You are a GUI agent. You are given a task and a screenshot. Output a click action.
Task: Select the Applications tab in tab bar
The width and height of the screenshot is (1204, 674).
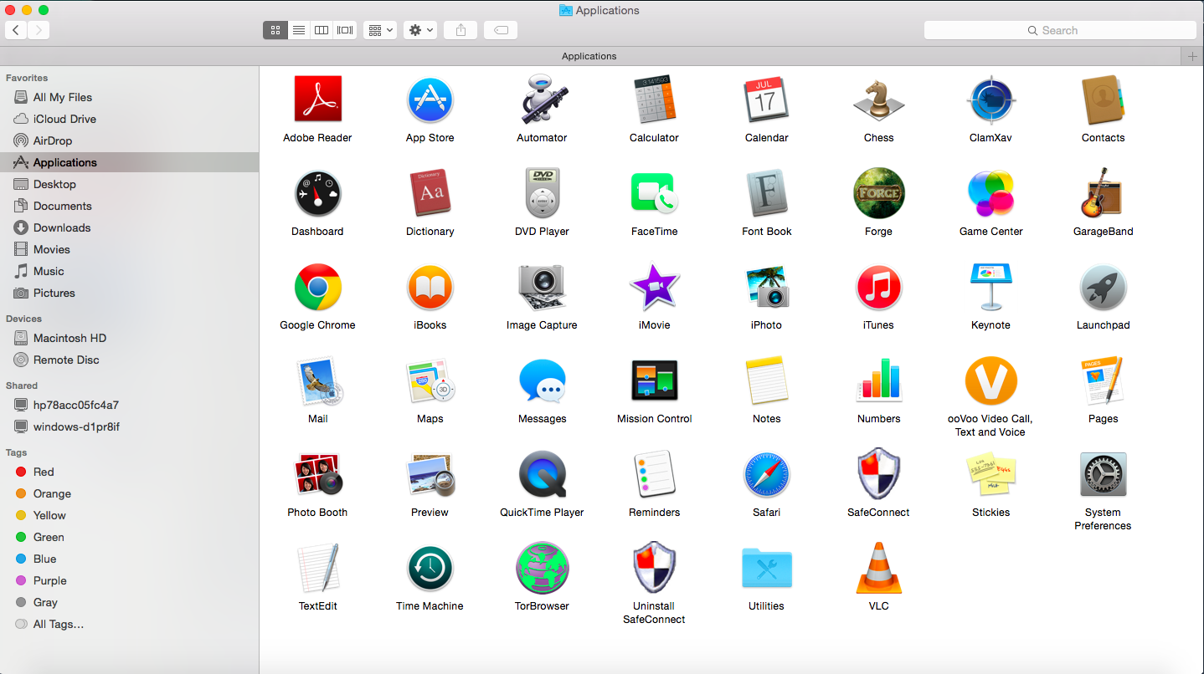[x=589, y=56]
